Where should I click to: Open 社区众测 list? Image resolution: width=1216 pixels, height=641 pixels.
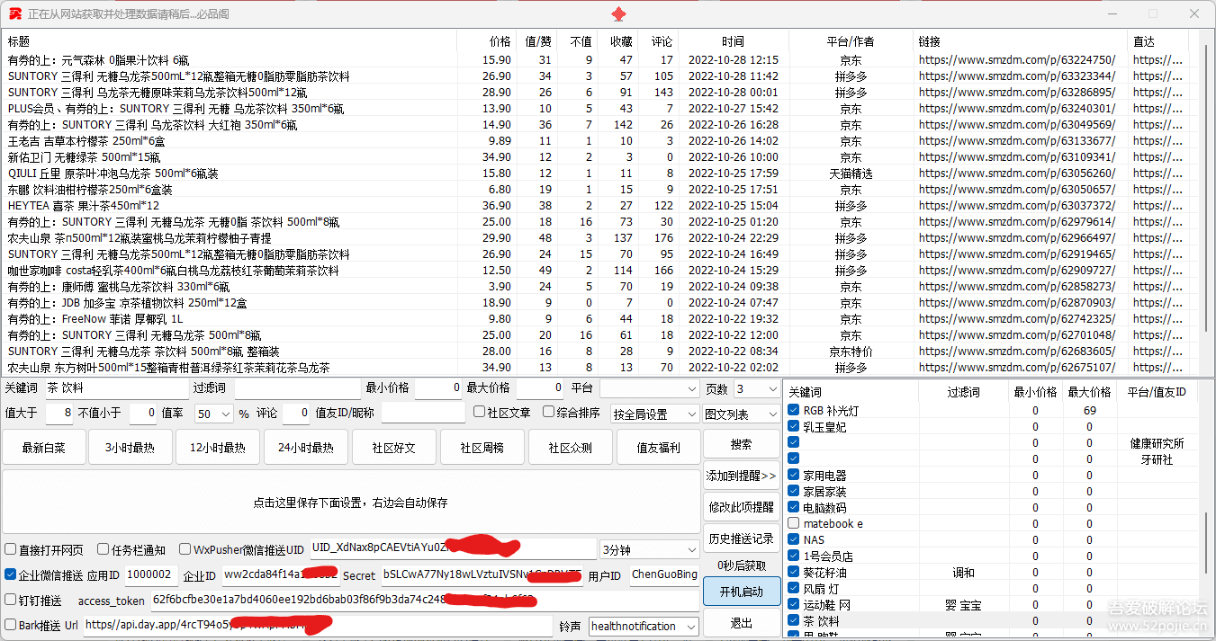click(x=569, y=447)
